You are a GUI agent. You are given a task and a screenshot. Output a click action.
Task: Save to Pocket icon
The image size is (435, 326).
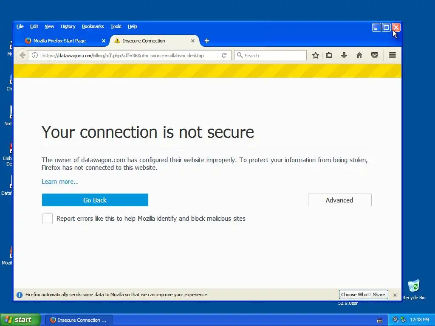[x=375, y=55]
